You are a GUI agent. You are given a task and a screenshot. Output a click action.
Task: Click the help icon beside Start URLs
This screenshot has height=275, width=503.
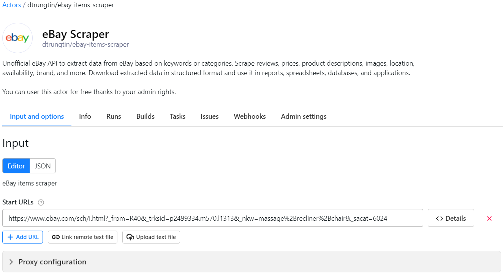tap(41, 202)
